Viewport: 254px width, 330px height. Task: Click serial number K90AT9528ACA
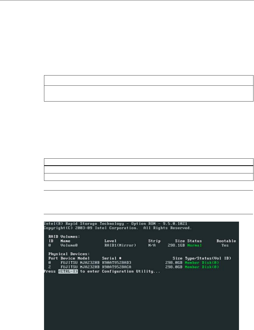point(117,267)
